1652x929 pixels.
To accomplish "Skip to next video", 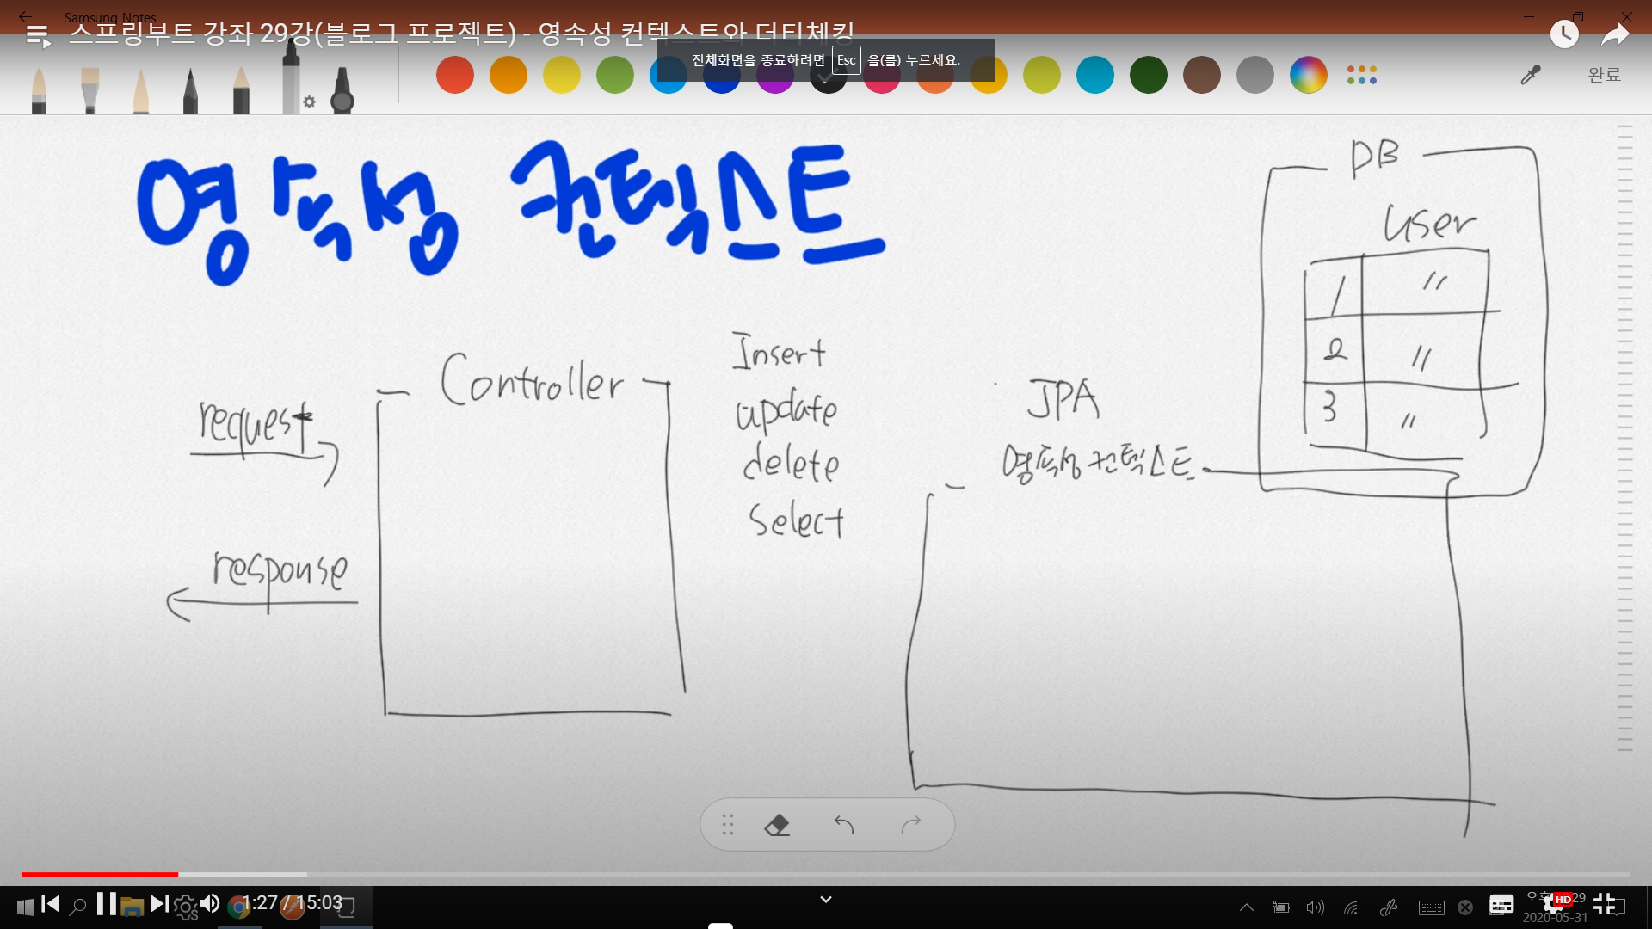I will 159,904.
